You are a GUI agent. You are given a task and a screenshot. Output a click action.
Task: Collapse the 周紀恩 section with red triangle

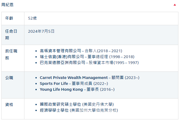point(175,5)
